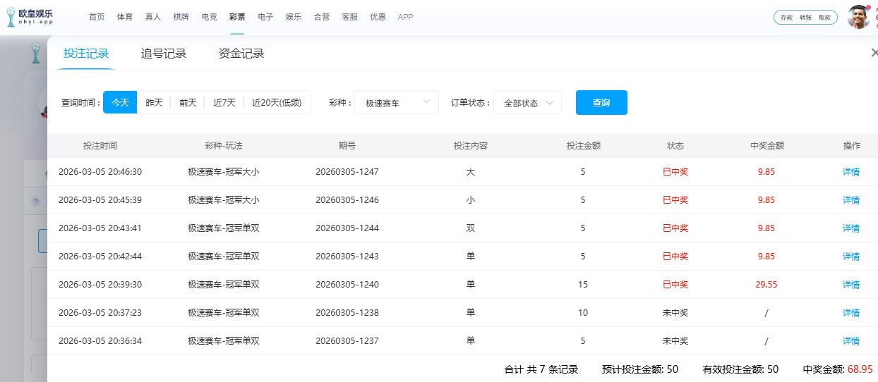Viewport: 878px width, 382px height.
Task: Choose 近20天(低频) time range
Action: 277,102
